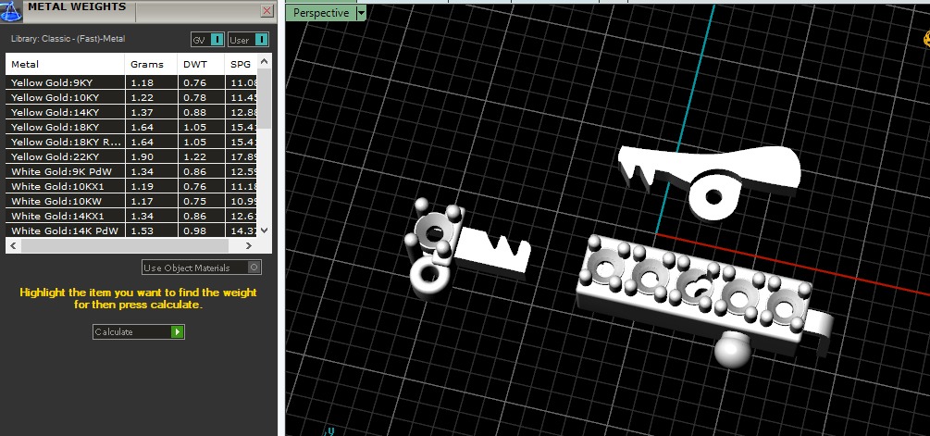Click the 0.98 DWT value for 14K PdW
Screen dimensions: 930x436
pyautogui.click(x=201, y=230)
